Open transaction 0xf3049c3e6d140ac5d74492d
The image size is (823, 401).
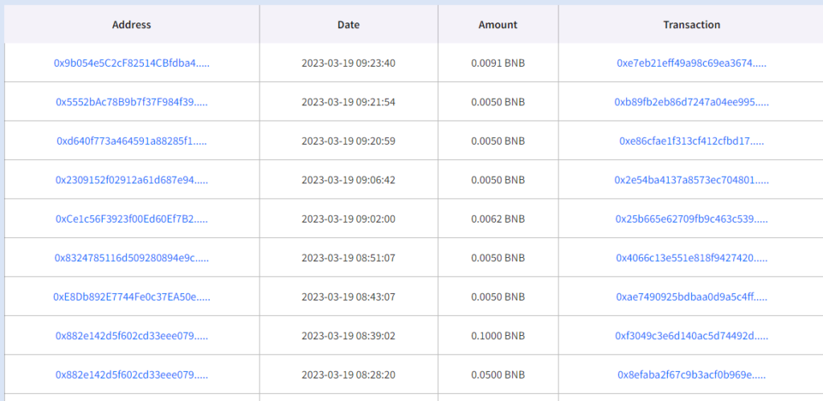[691, 335]
